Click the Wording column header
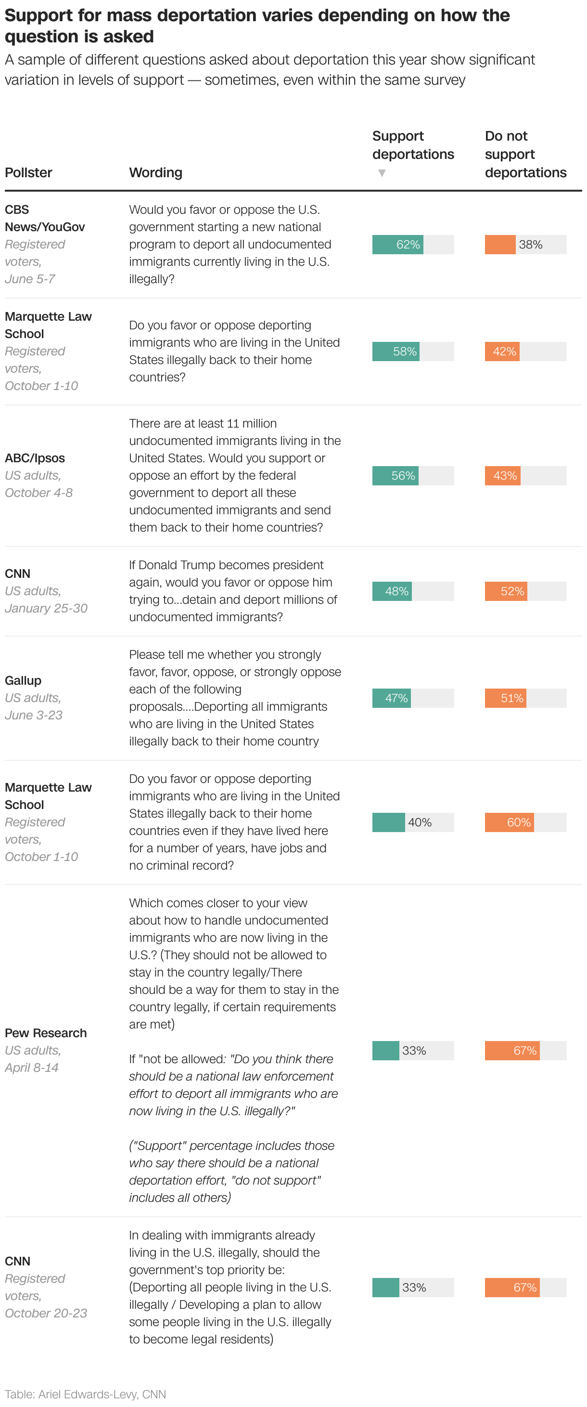This screenshot has width=587, height=1407. 155,172
